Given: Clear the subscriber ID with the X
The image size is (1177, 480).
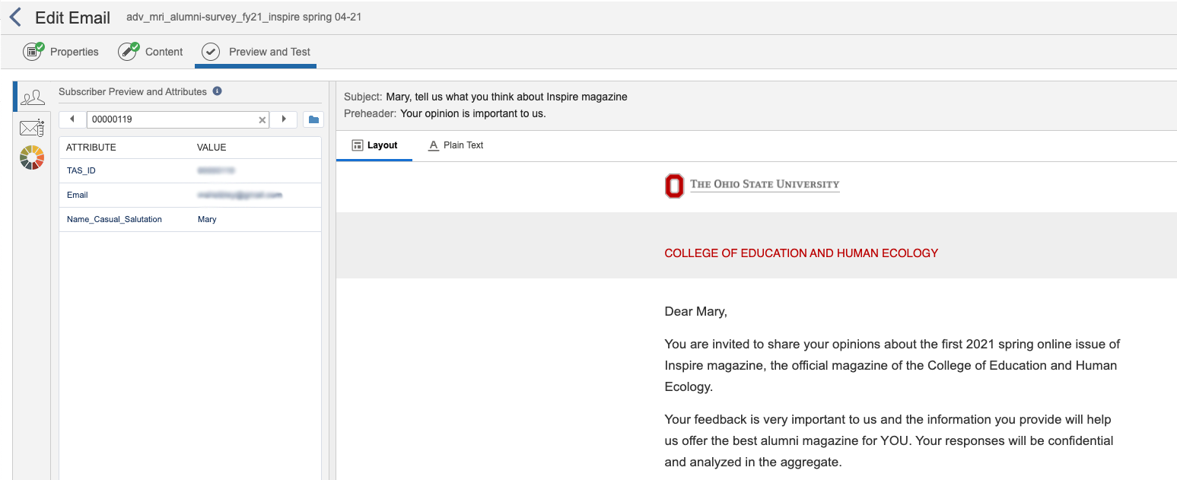Looking at the screenshot, I should (x=262, y=119).
